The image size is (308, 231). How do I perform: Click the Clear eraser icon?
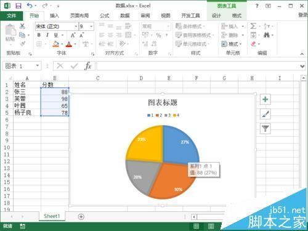pos(254,44)
